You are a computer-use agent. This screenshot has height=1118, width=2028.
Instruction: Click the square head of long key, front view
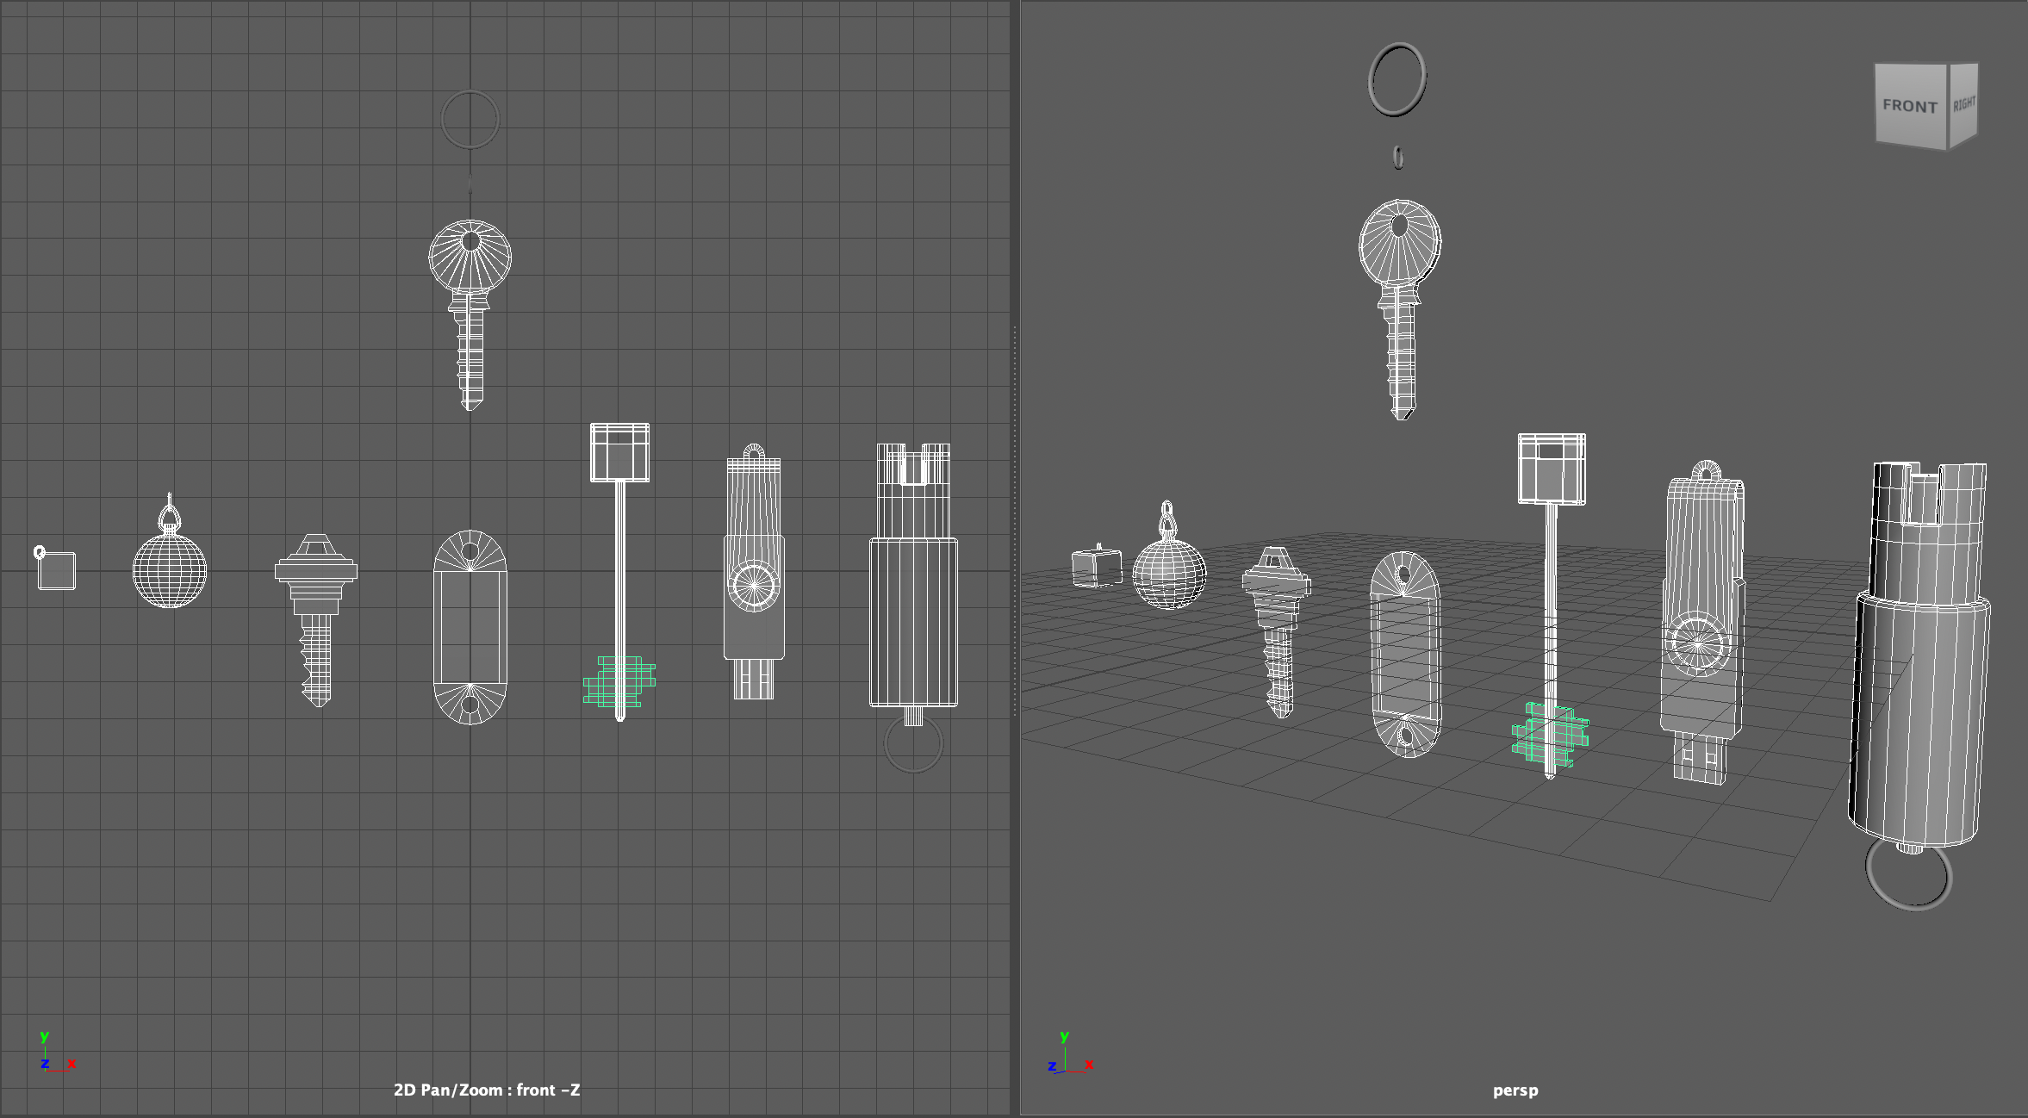click(x=619, y=452)
